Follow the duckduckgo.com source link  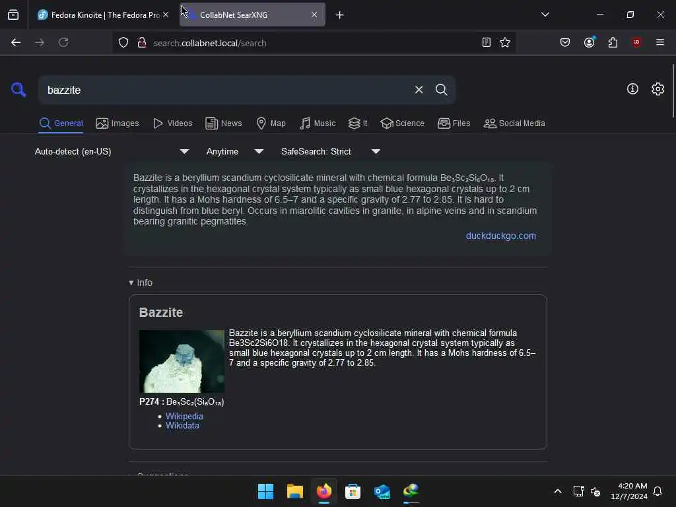point(501,236)
